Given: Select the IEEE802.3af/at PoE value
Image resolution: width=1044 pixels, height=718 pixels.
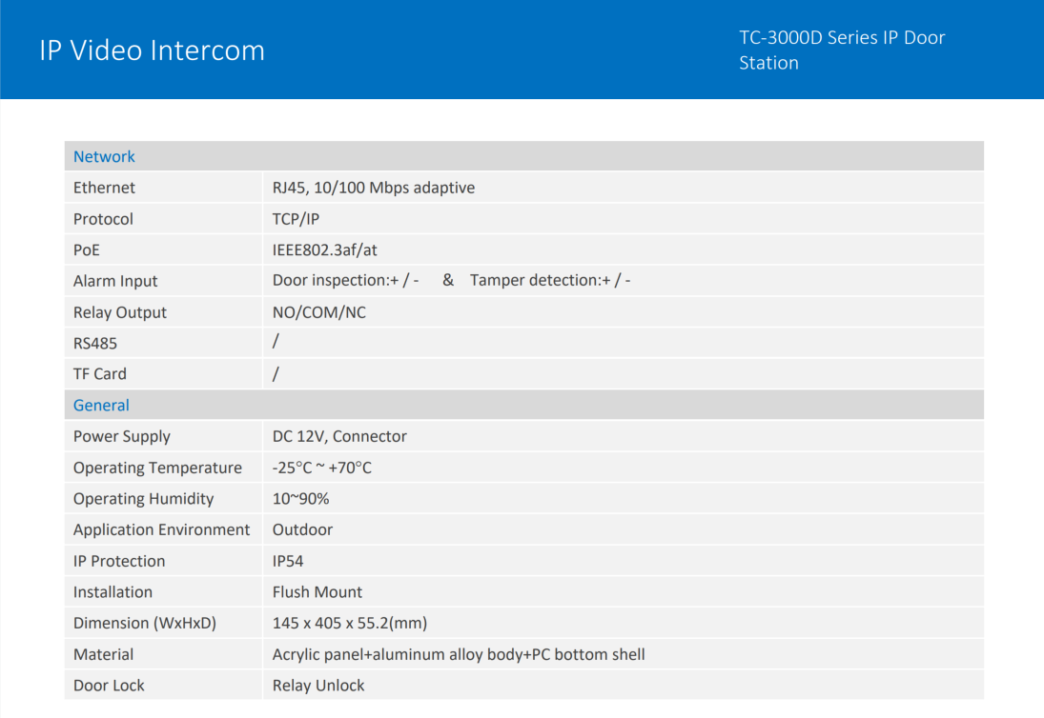Looking at the screenshot, I should [325, 250].
